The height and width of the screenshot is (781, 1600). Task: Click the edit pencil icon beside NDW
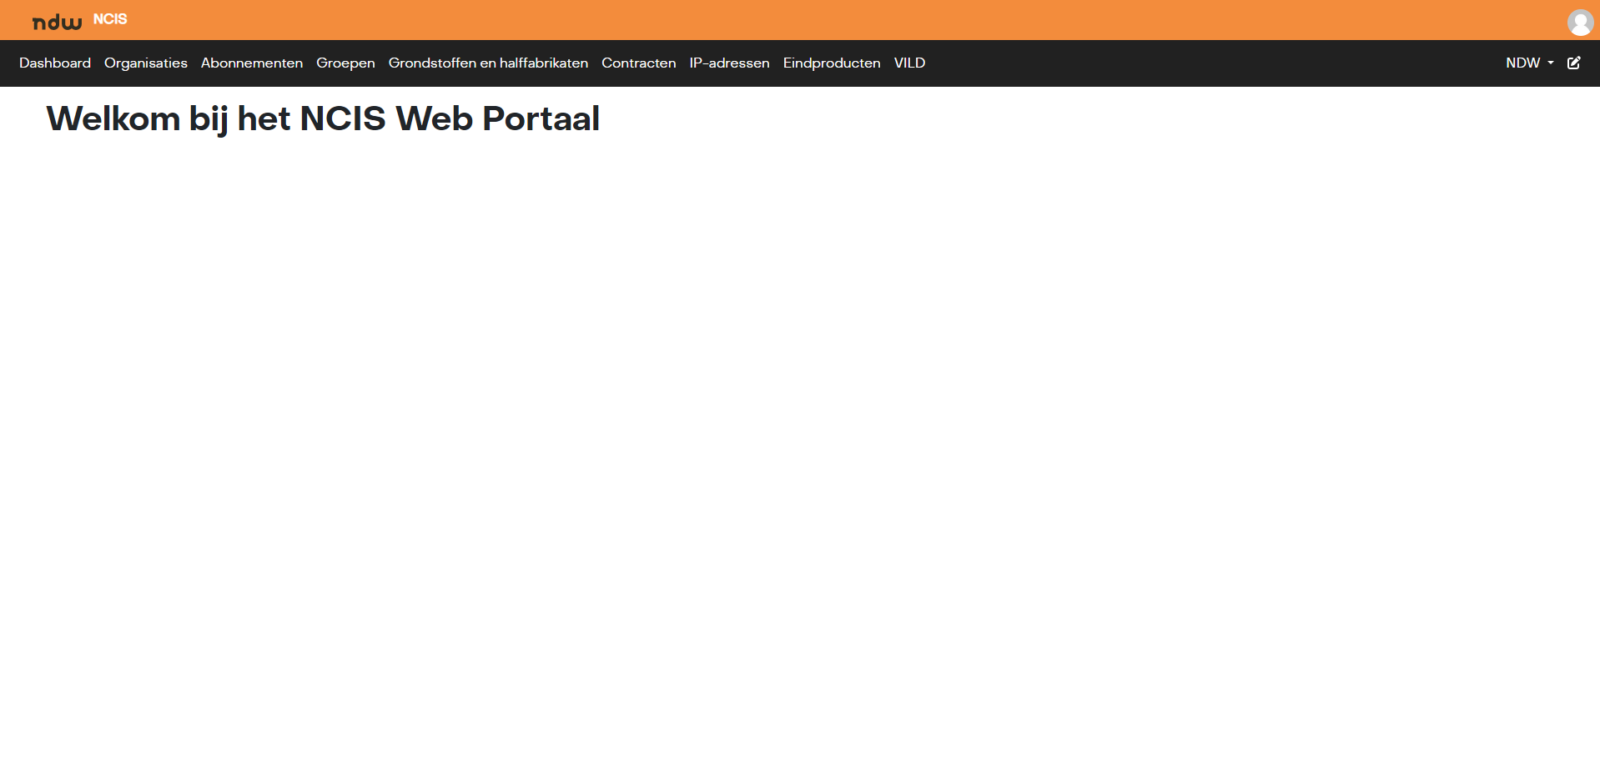click(1573, 63)
